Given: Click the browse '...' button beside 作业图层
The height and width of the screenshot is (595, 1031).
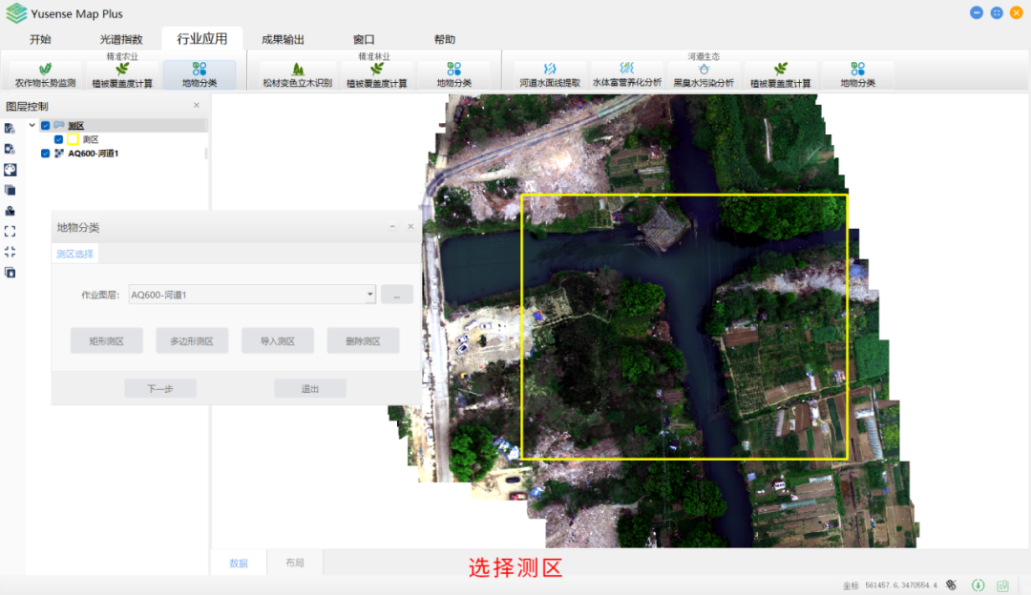Looking at the screenshot, I should coord(397,295).
